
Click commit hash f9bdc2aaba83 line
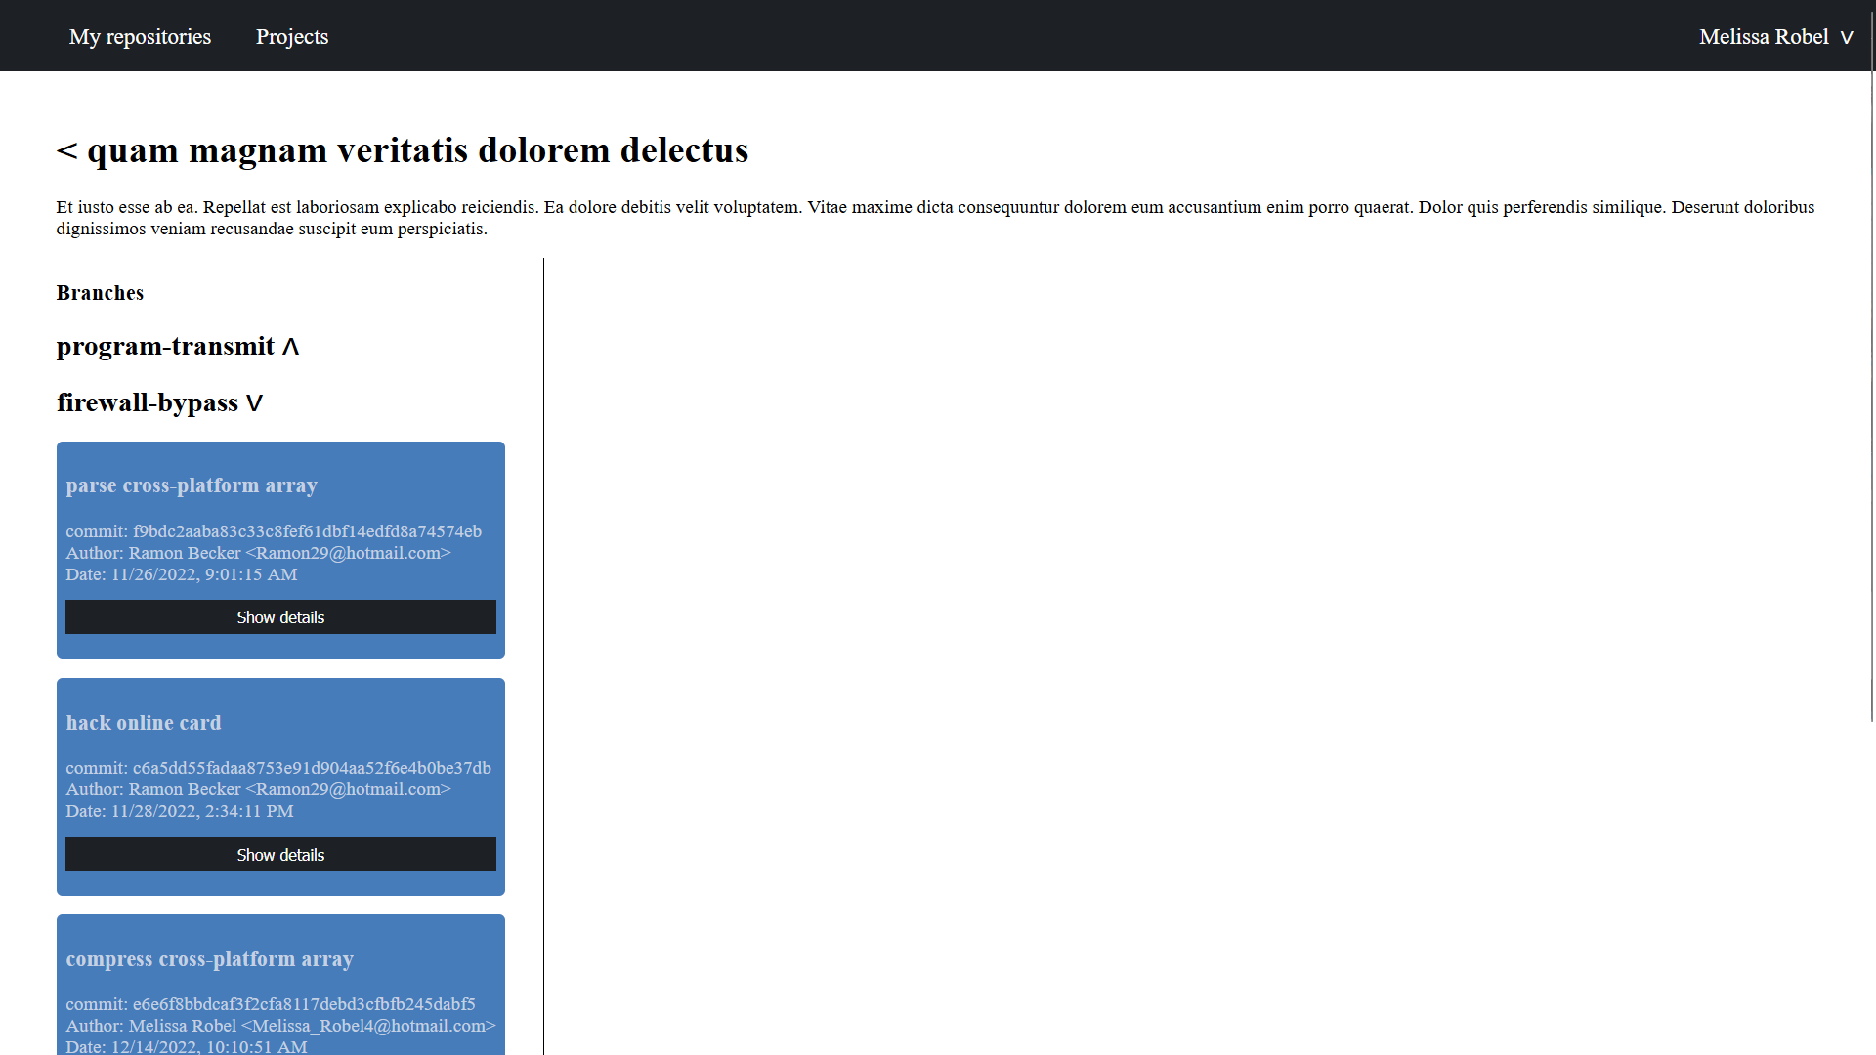274,531
